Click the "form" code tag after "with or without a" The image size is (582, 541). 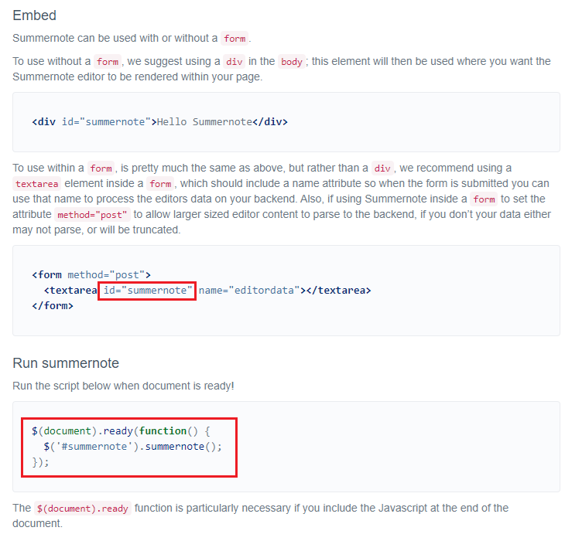click(235, 39)
